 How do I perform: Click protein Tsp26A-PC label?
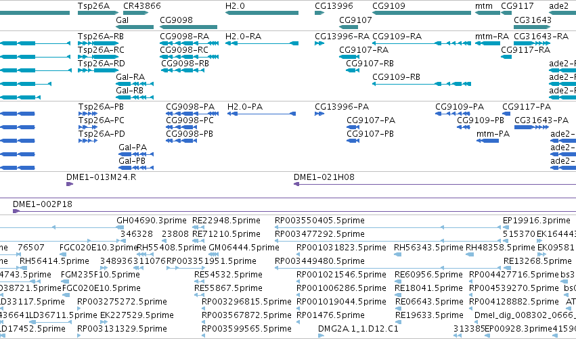pyautogui.click(x=102, y=120)
